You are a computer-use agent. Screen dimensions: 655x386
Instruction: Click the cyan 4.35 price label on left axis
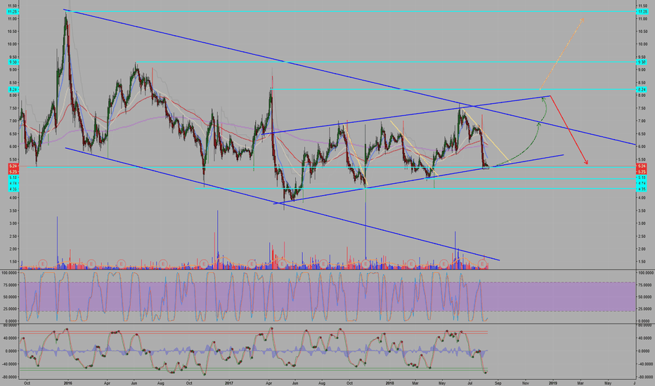click(12, 189)
